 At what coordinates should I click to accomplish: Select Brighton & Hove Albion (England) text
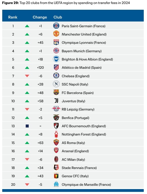tap(87, 59)
